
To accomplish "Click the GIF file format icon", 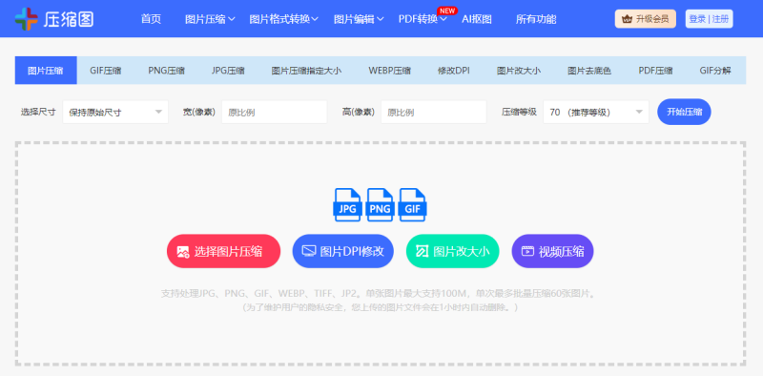I will point(412,205).
